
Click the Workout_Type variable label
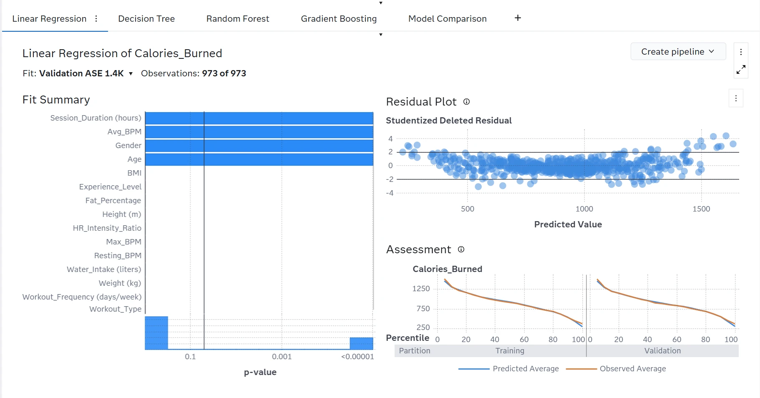click(x=115, y=309)
